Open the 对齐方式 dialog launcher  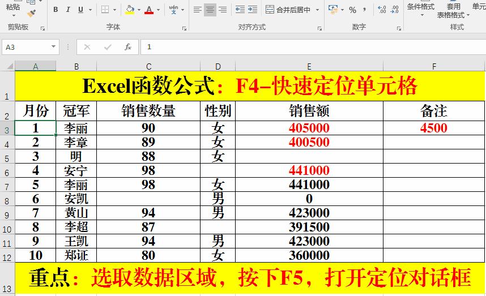click(x=319, y=28)
